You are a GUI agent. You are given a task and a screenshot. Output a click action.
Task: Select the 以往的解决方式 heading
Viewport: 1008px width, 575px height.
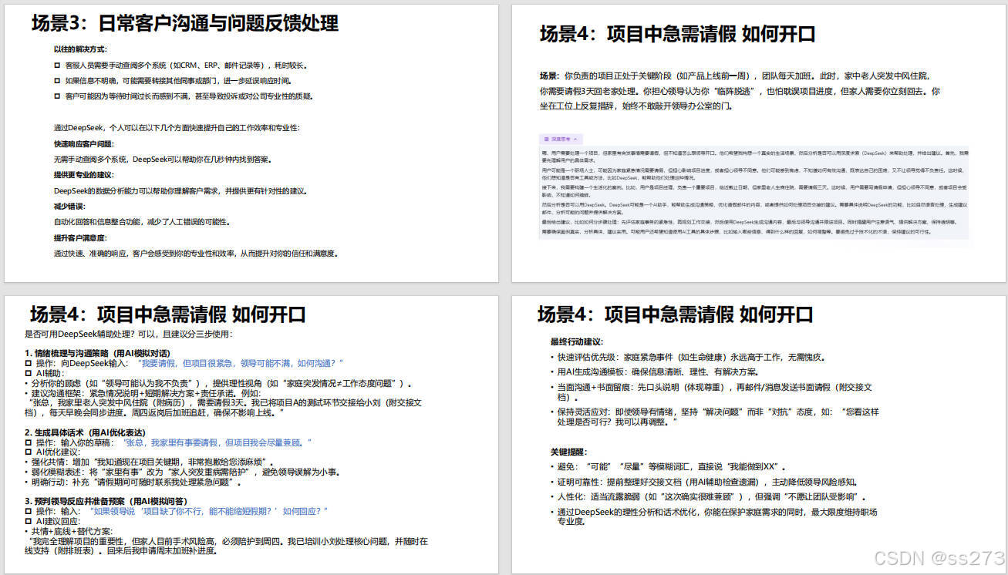point(79,49)
